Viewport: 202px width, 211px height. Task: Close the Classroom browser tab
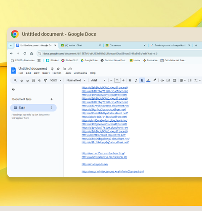pyautogui.click(x=144, y=45)
